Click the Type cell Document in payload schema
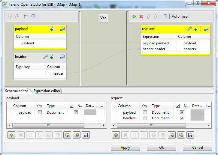Image resolution: width=218 pixels, height=155 pixels. tap(56, 112)
